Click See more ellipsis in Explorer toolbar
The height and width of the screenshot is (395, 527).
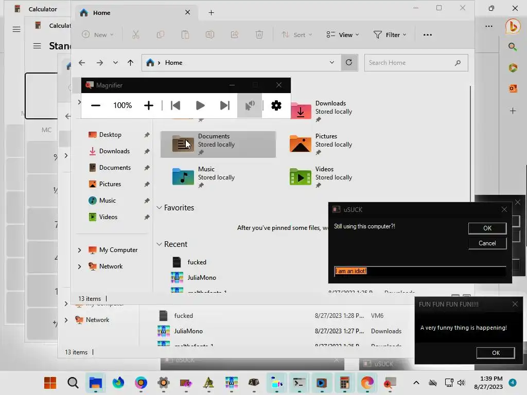point(428,34)
